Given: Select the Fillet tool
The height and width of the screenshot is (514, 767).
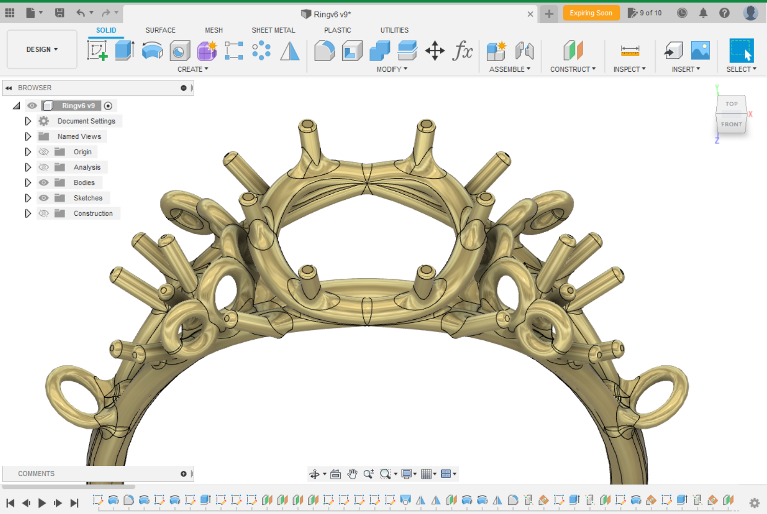Looking at the screenshot, I should (324, 51).
